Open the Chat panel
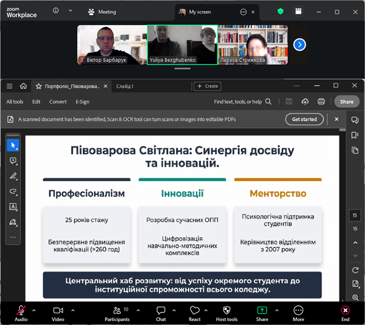Screen dimensions: 365x325 coord(161,313)
